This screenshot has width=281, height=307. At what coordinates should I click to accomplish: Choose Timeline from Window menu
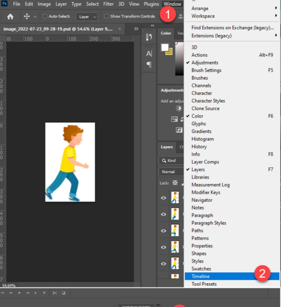pyautogui.click(x=232, y=276)
